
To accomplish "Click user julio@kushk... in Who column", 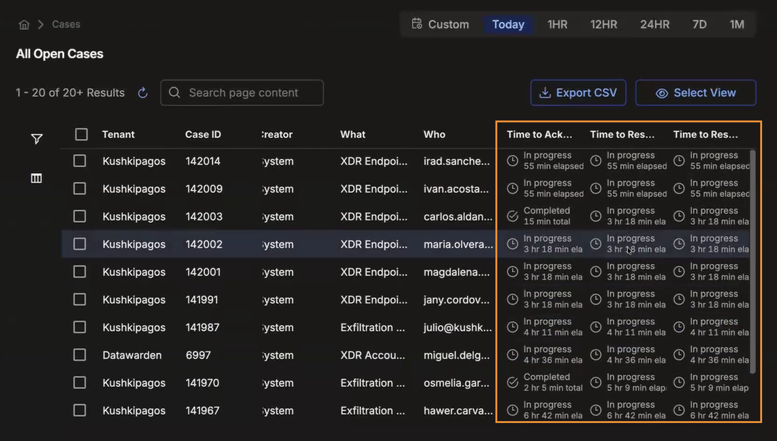I will [x=457, y=327].
